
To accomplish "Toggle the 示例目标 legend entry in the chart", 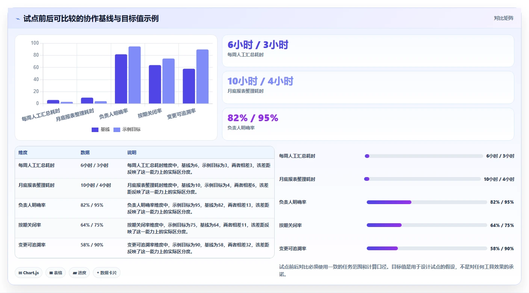I will point(127,129).
